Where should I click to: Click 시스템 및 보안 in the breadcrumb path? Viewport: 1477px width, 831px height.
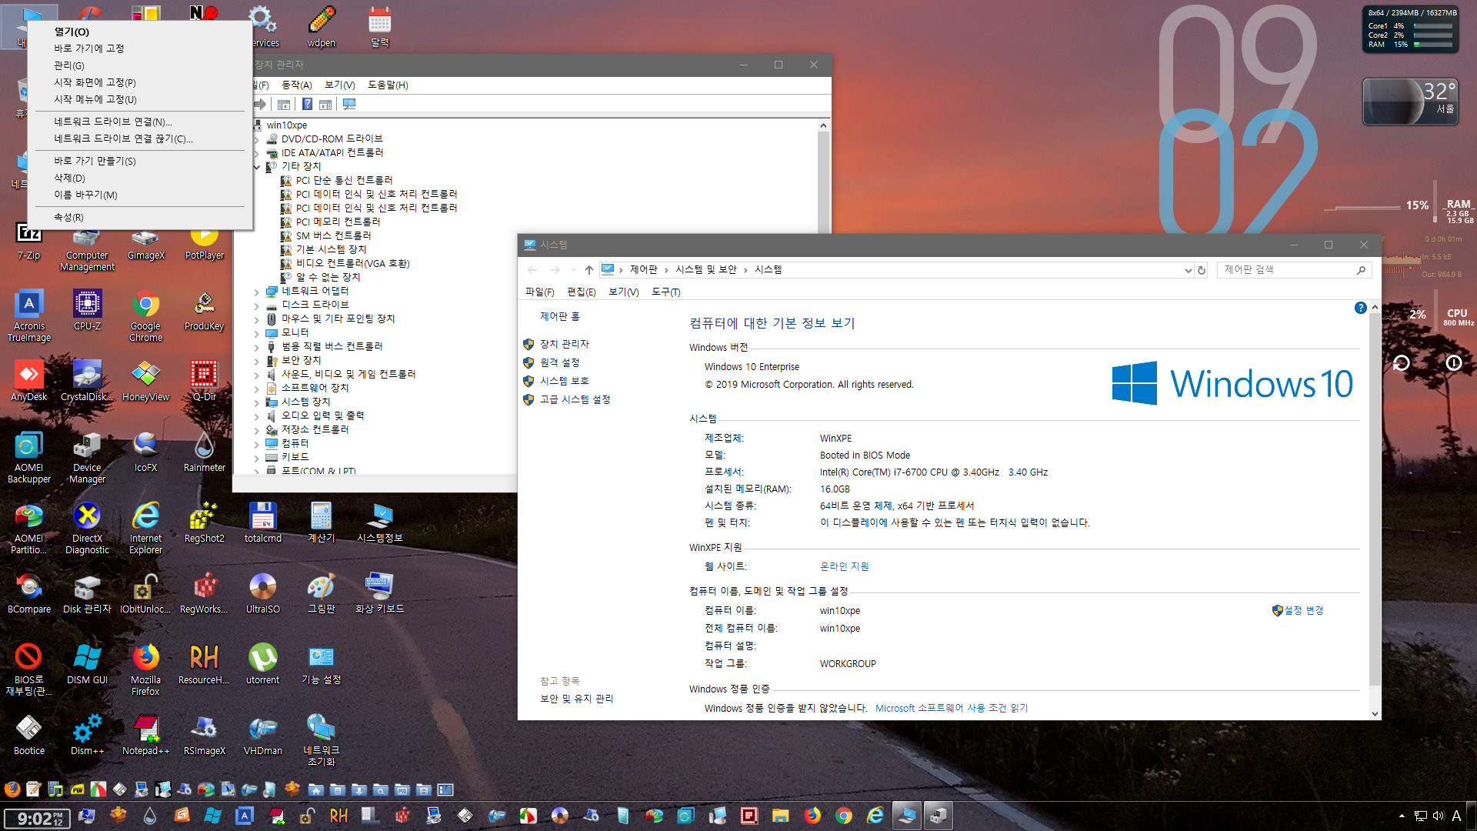click(x=705, y=269)
